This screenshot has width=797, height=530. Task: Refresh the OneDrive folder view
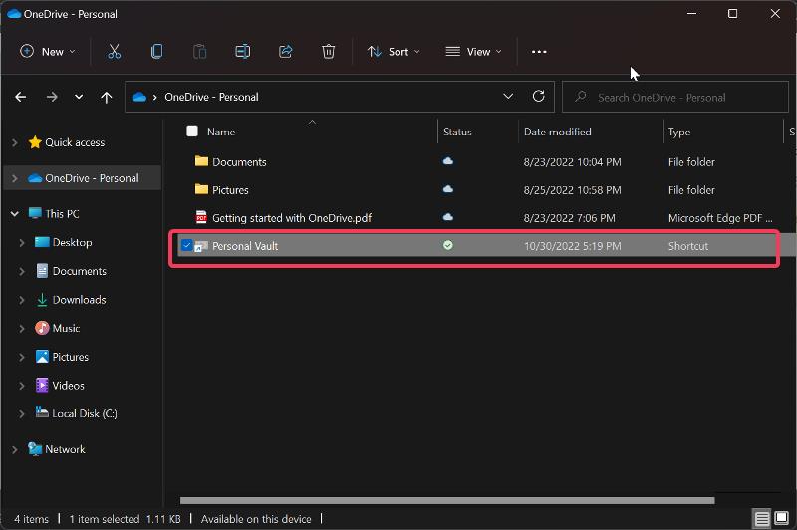tap(538, 96)
